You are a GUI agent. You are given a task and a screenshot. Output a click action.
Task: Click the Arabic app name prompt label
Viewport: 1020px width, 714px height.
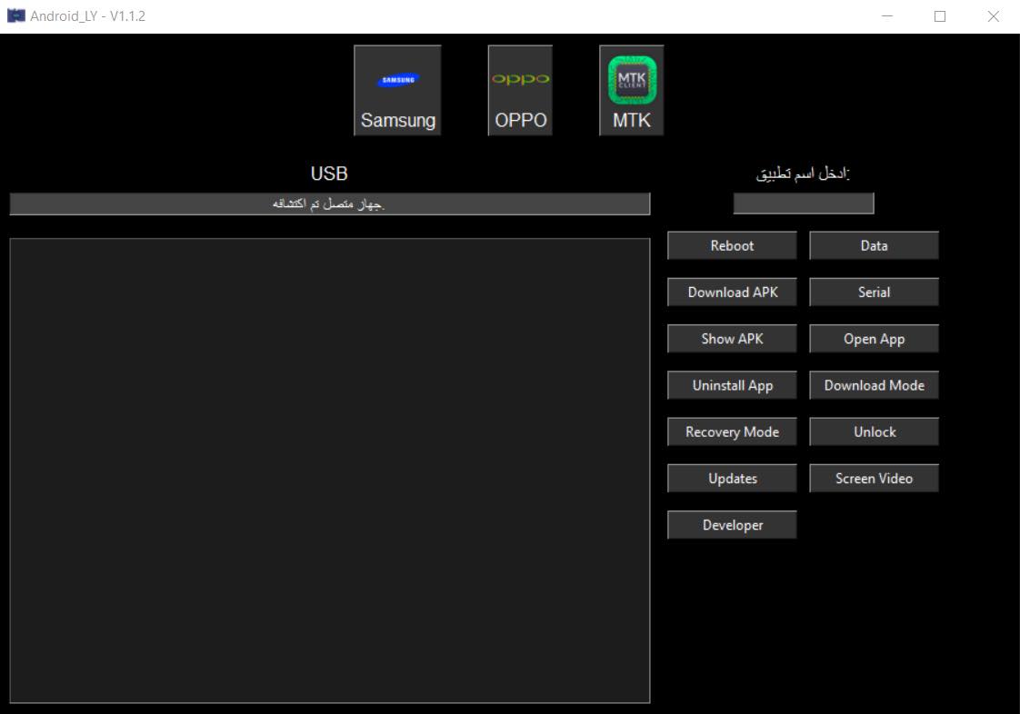pyautogui.click(x=803, y=174)
